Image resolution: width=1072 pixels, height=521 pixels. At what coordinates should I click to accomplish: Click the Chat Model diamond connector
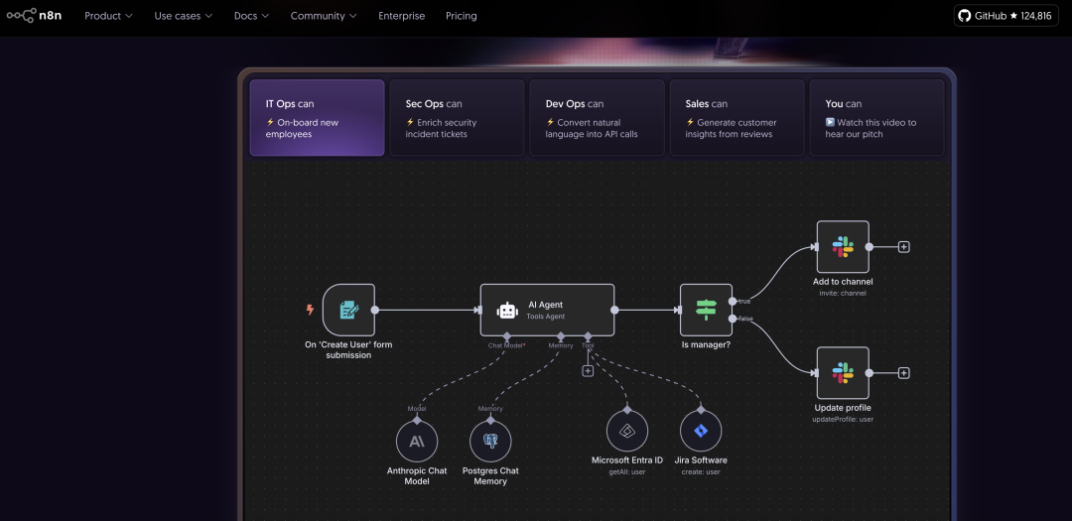tap(506, 336)
